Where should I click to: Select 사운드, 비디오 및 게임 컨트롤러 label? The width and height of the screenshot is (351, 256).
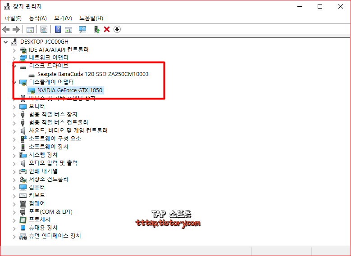coord(68,130)
